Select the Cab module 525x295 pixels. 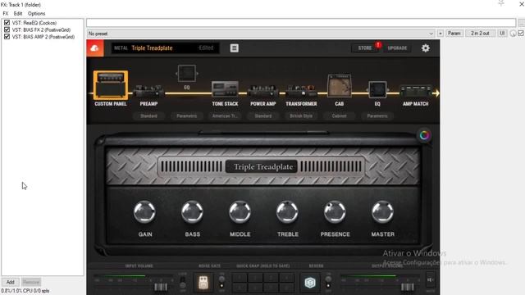click(339, 86)
